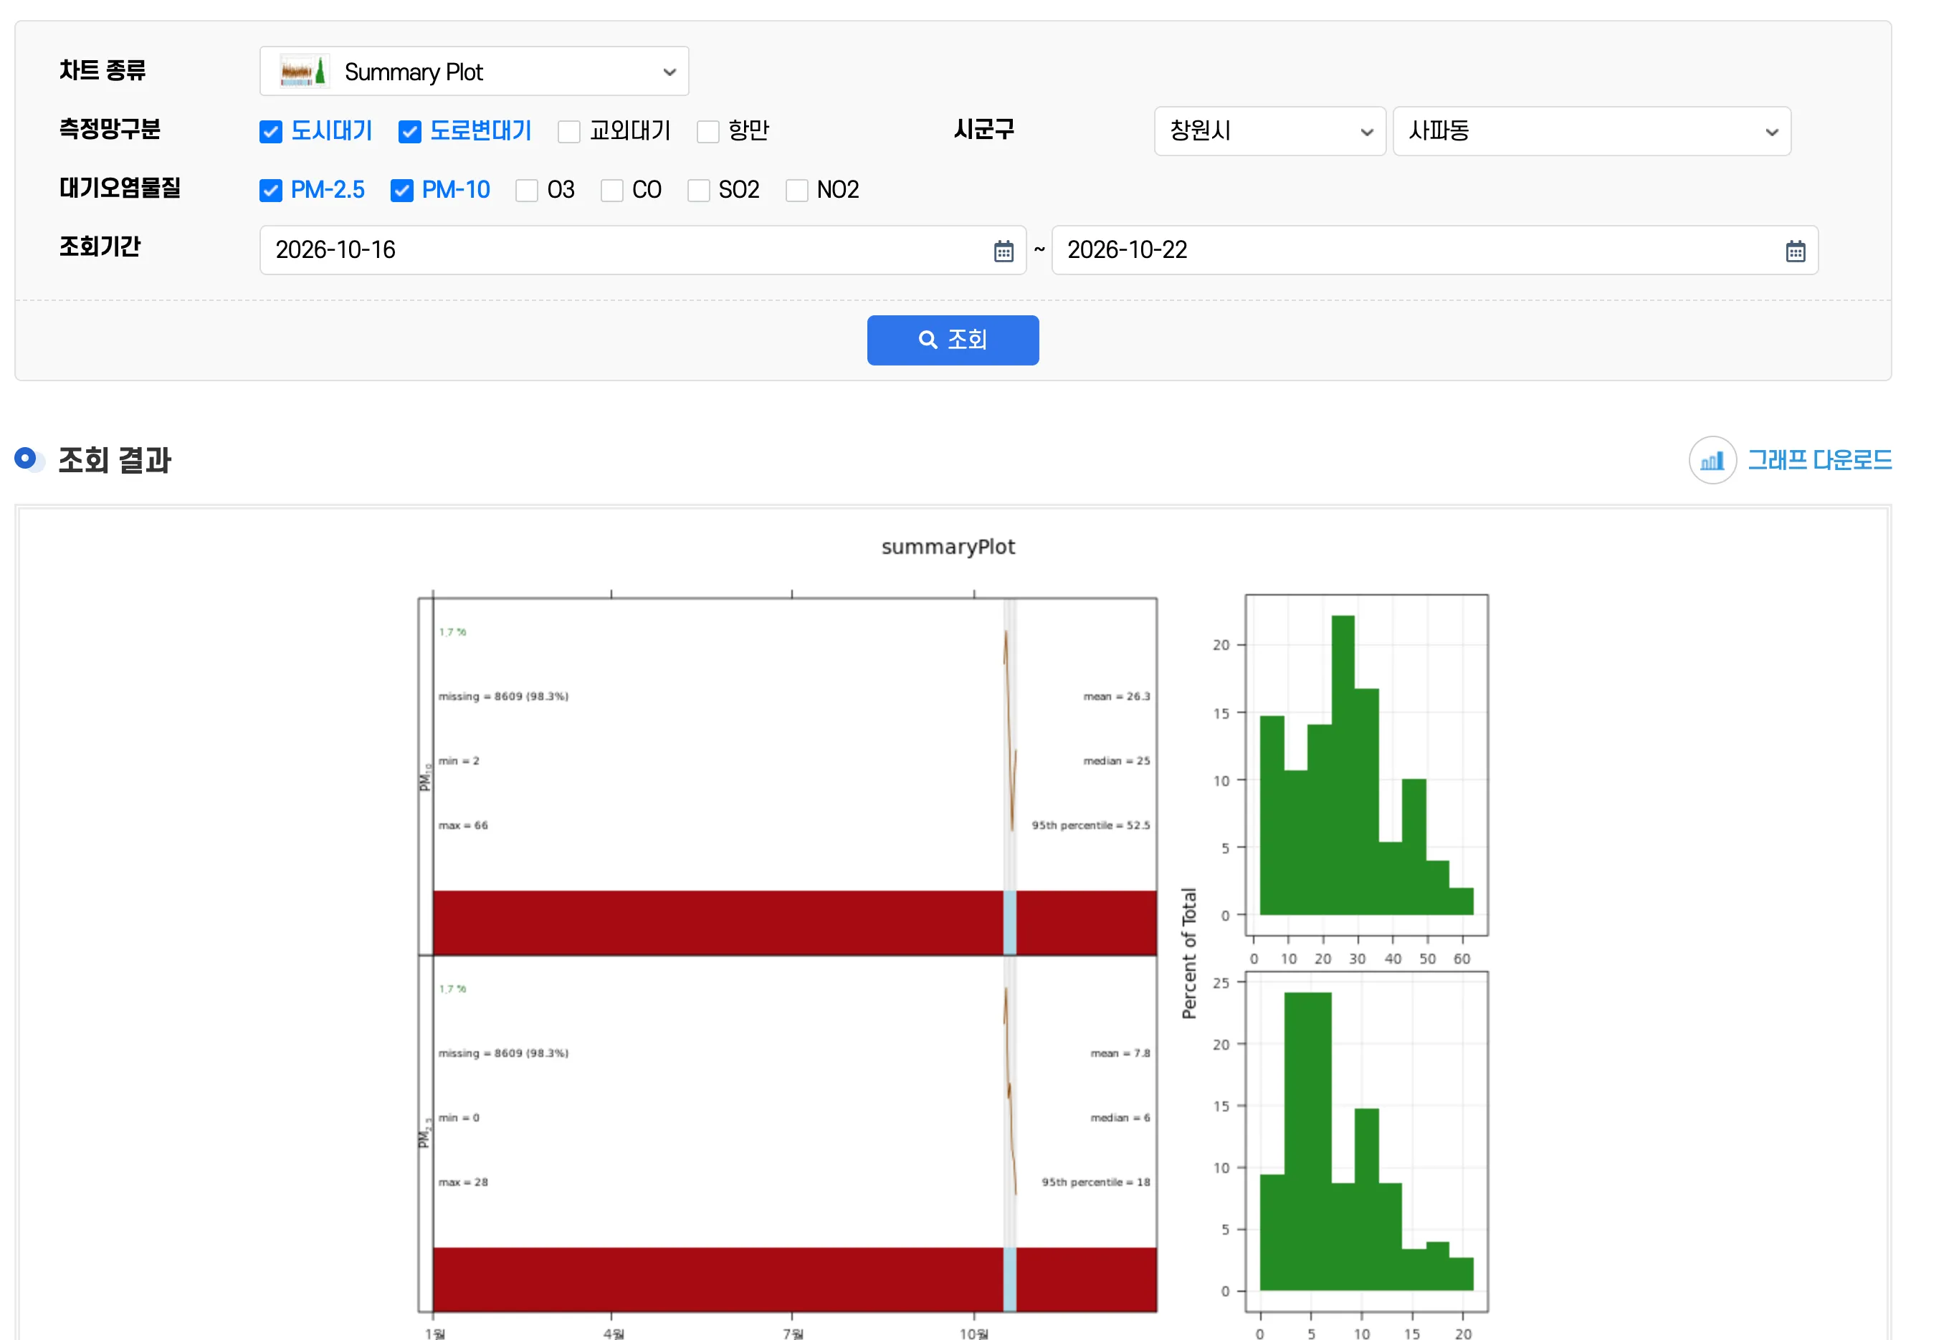The height and width of the screenshot is (1340, 1954).
Task: Click the 'max = 66' statistic text
Action: click(x=462, y=825)
